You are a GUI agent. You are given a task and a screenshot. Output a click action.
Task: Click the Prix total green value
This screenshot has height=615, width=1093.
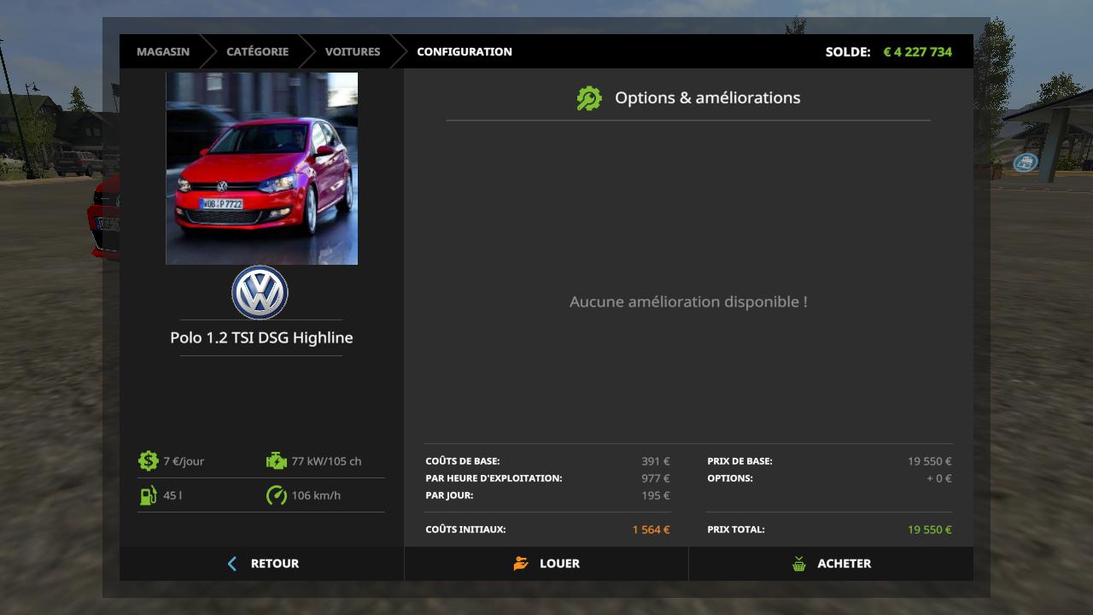[929, 530]
